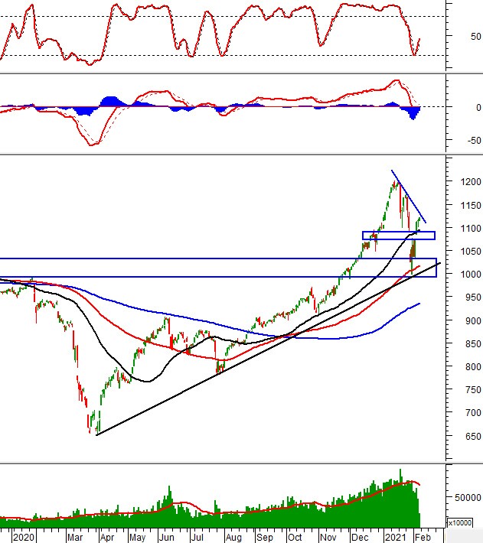The height and width of the screenshot is (543, 483).
Task: Click the 700 price axis label
Action: pos(473,413)
